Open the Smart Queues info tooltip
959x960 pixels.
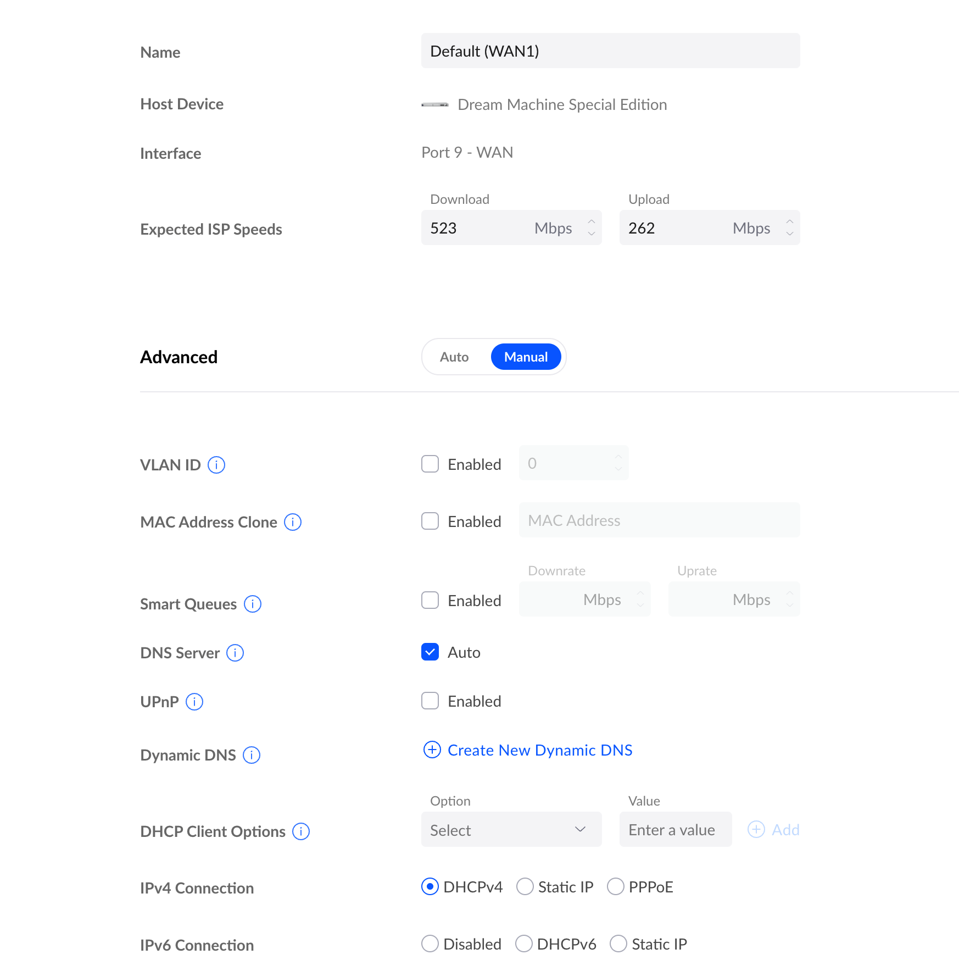click(x=253, y=604)
